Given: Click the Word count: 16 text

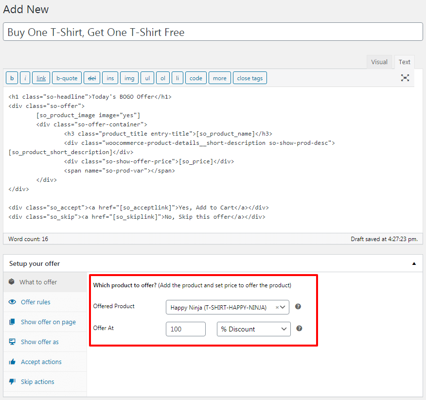Looking at the screenshot, I should pos(28,239).
